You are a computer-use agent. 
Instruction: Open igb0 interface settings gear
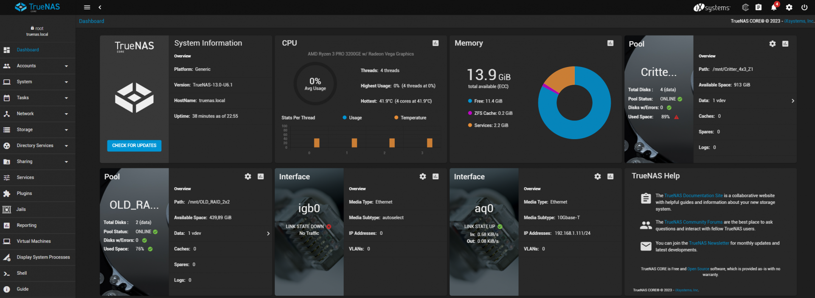click(423, 176)
